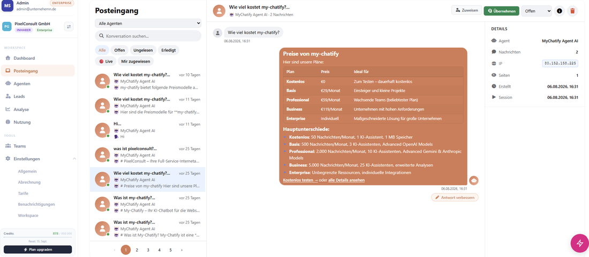The image size is (589, 257).
Task: Click current page 1 button
Action: pos(126,250)
